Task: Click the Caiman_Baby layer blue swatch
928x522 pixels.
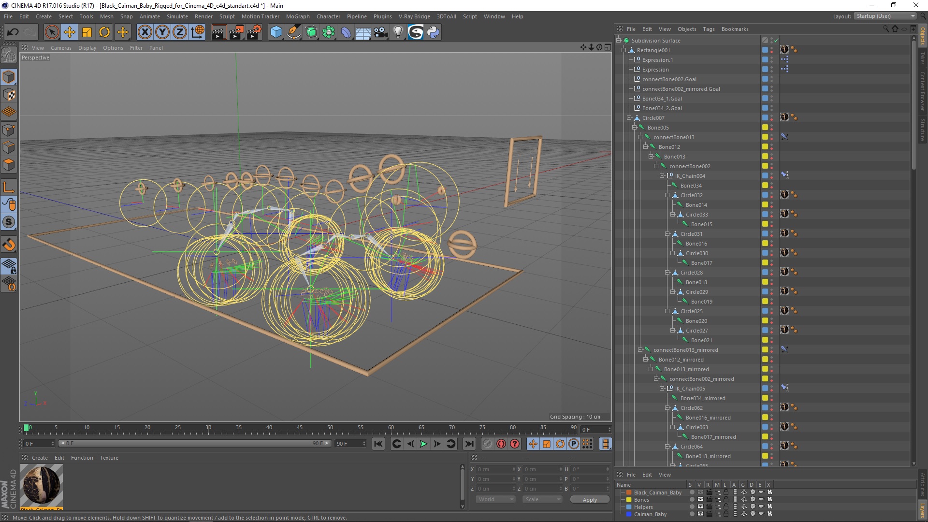Action: click(629, 514)
